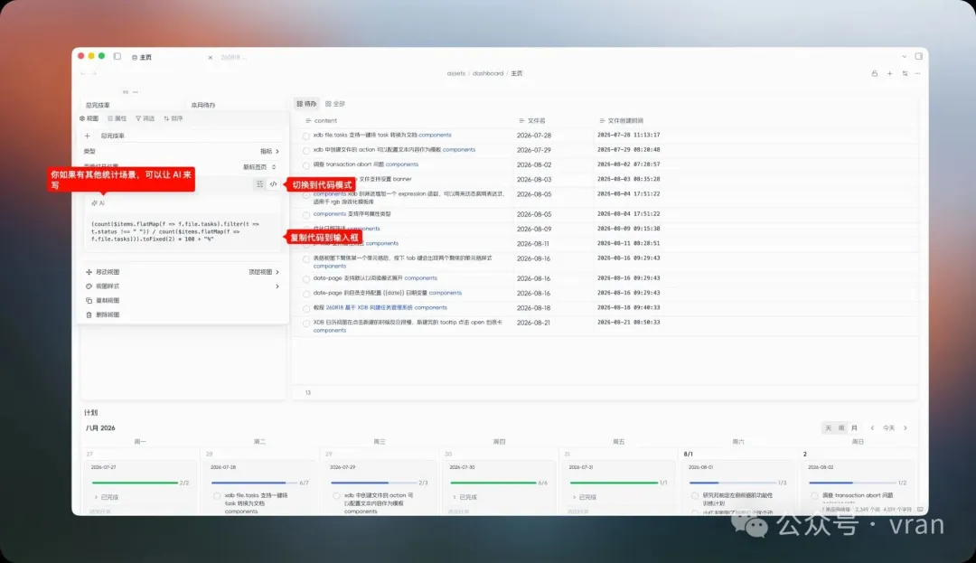The image size is (976, 563).
Task: Jump calendar to 今天
Action: pos(889,428)
